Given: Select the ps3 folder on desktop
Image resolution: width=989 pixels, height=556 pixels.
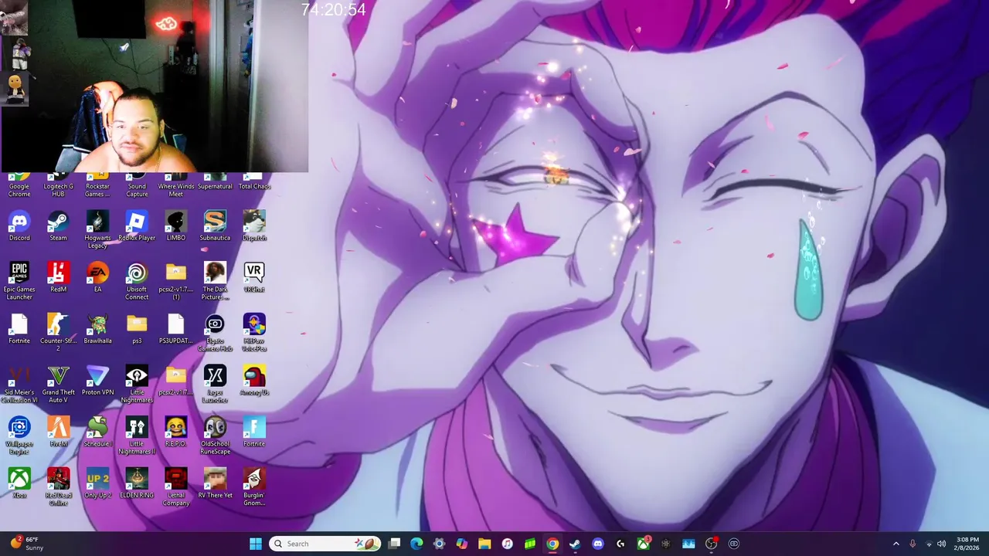Looking at the screenshot, I should click(x=137, y=330).
